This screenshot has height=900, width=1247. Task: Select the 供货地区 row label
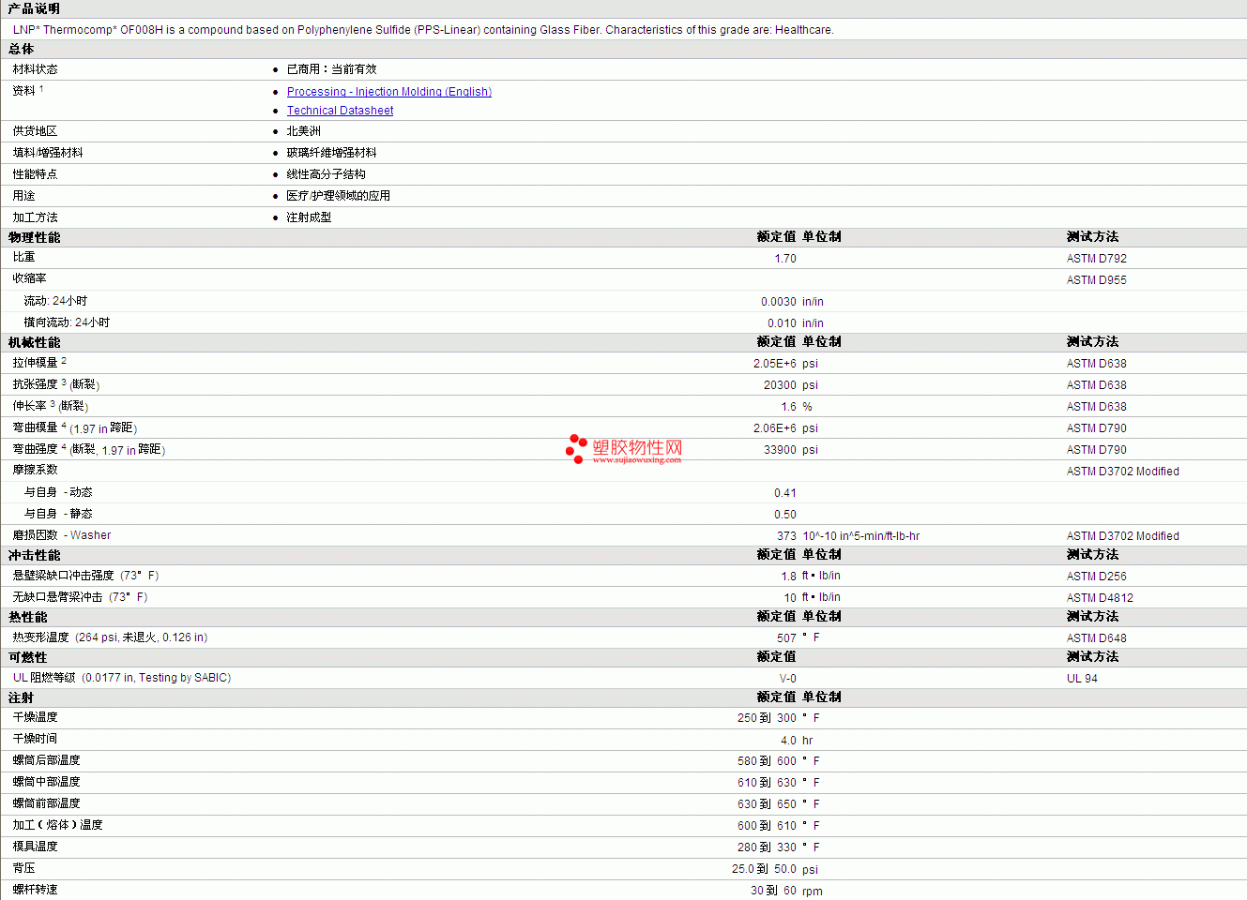tap(35, 131)
